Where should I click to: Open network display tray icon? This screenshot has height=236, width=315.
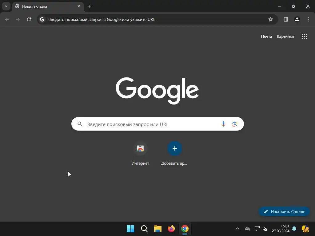click(257, 229)
